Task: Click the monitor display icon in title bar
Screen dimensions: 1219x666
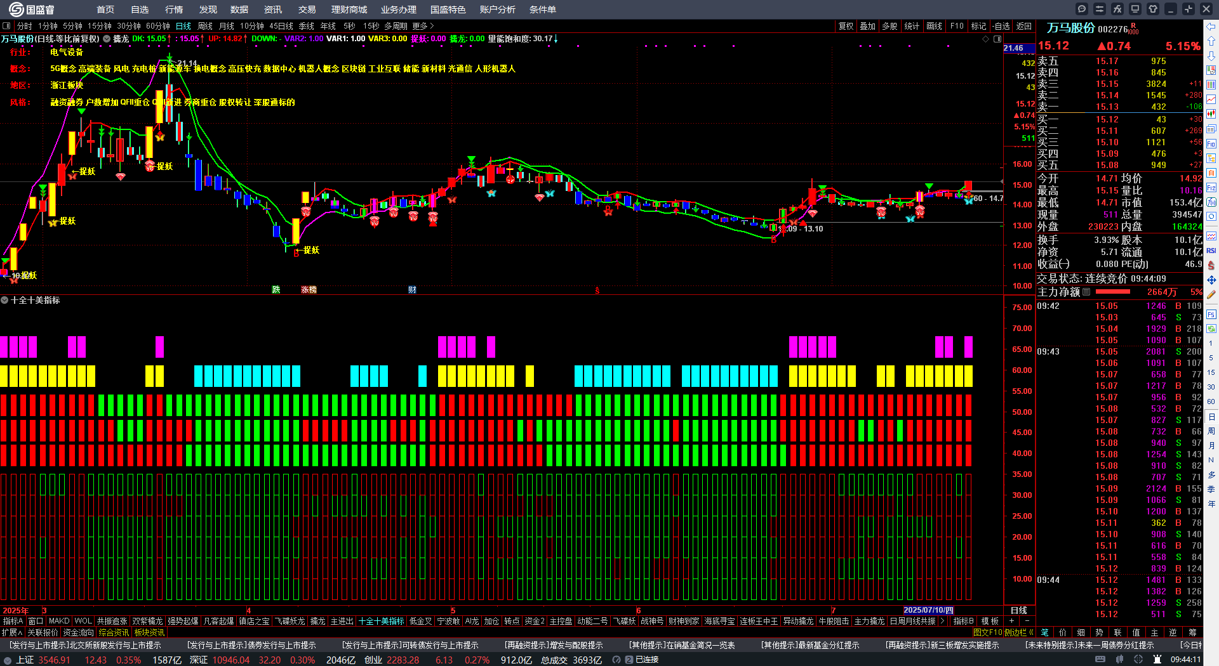Action: click(1135, 9)
